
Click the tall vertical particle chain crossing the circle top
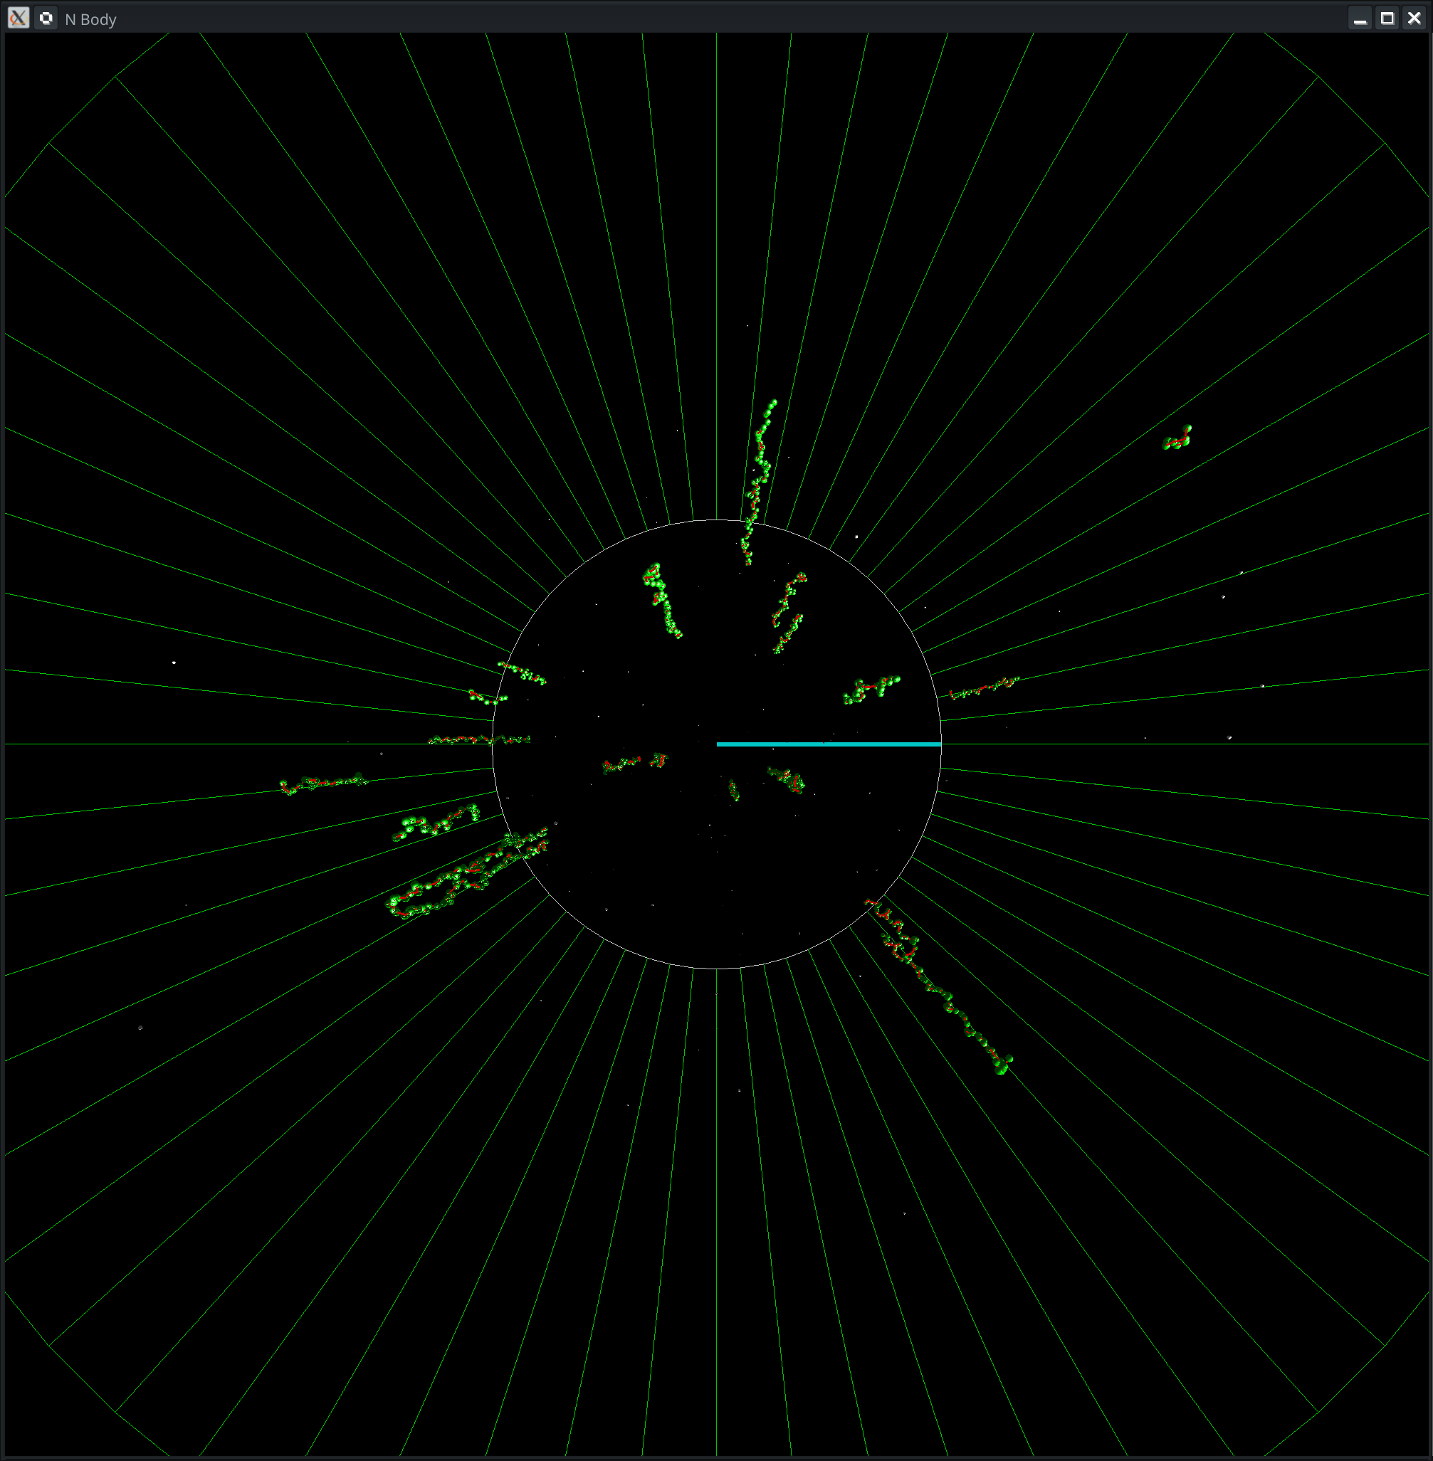click(760, 482)
